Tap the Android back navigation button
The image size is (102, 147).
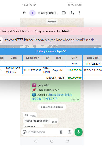(68, 141)
